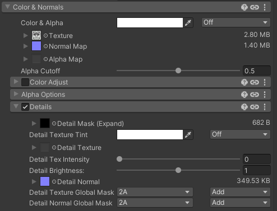Click object picker circle beside Detail Texture

click(54, 148)
